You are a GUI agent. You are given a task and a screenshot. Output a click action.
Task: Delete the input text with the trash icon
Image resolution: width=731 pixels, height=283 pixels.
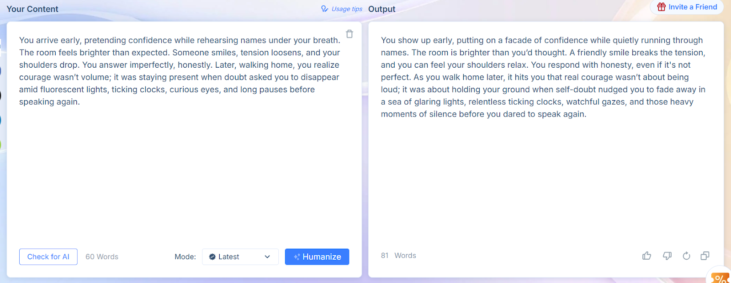350,34
